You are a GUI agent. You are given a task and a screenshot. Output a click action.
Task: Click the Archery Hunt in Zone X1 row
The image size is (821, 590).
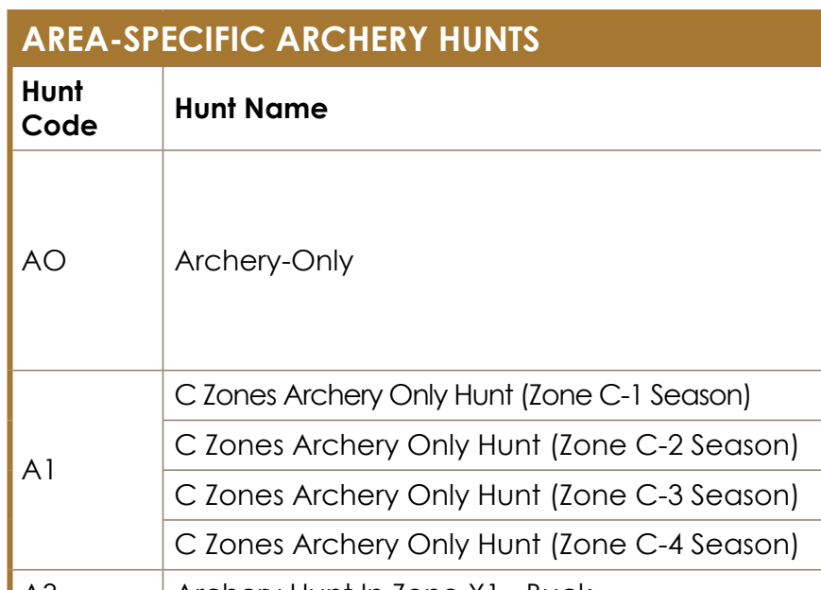[492, 581]
